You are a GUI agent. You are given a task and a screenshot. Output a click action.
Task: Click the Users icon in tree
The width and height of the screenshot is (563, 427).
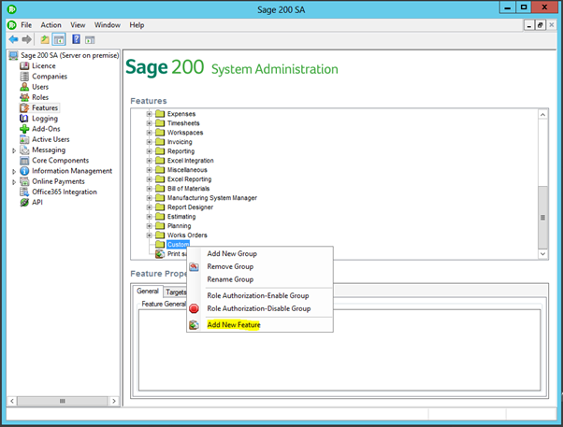[24, 87]
